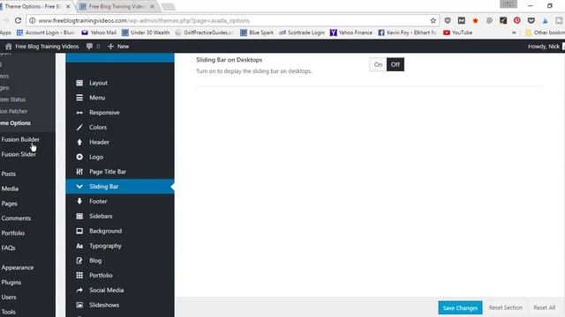Open the Other bookmarks folder
The height and width of the screenshot is (317, 565).
pos(545,33)
